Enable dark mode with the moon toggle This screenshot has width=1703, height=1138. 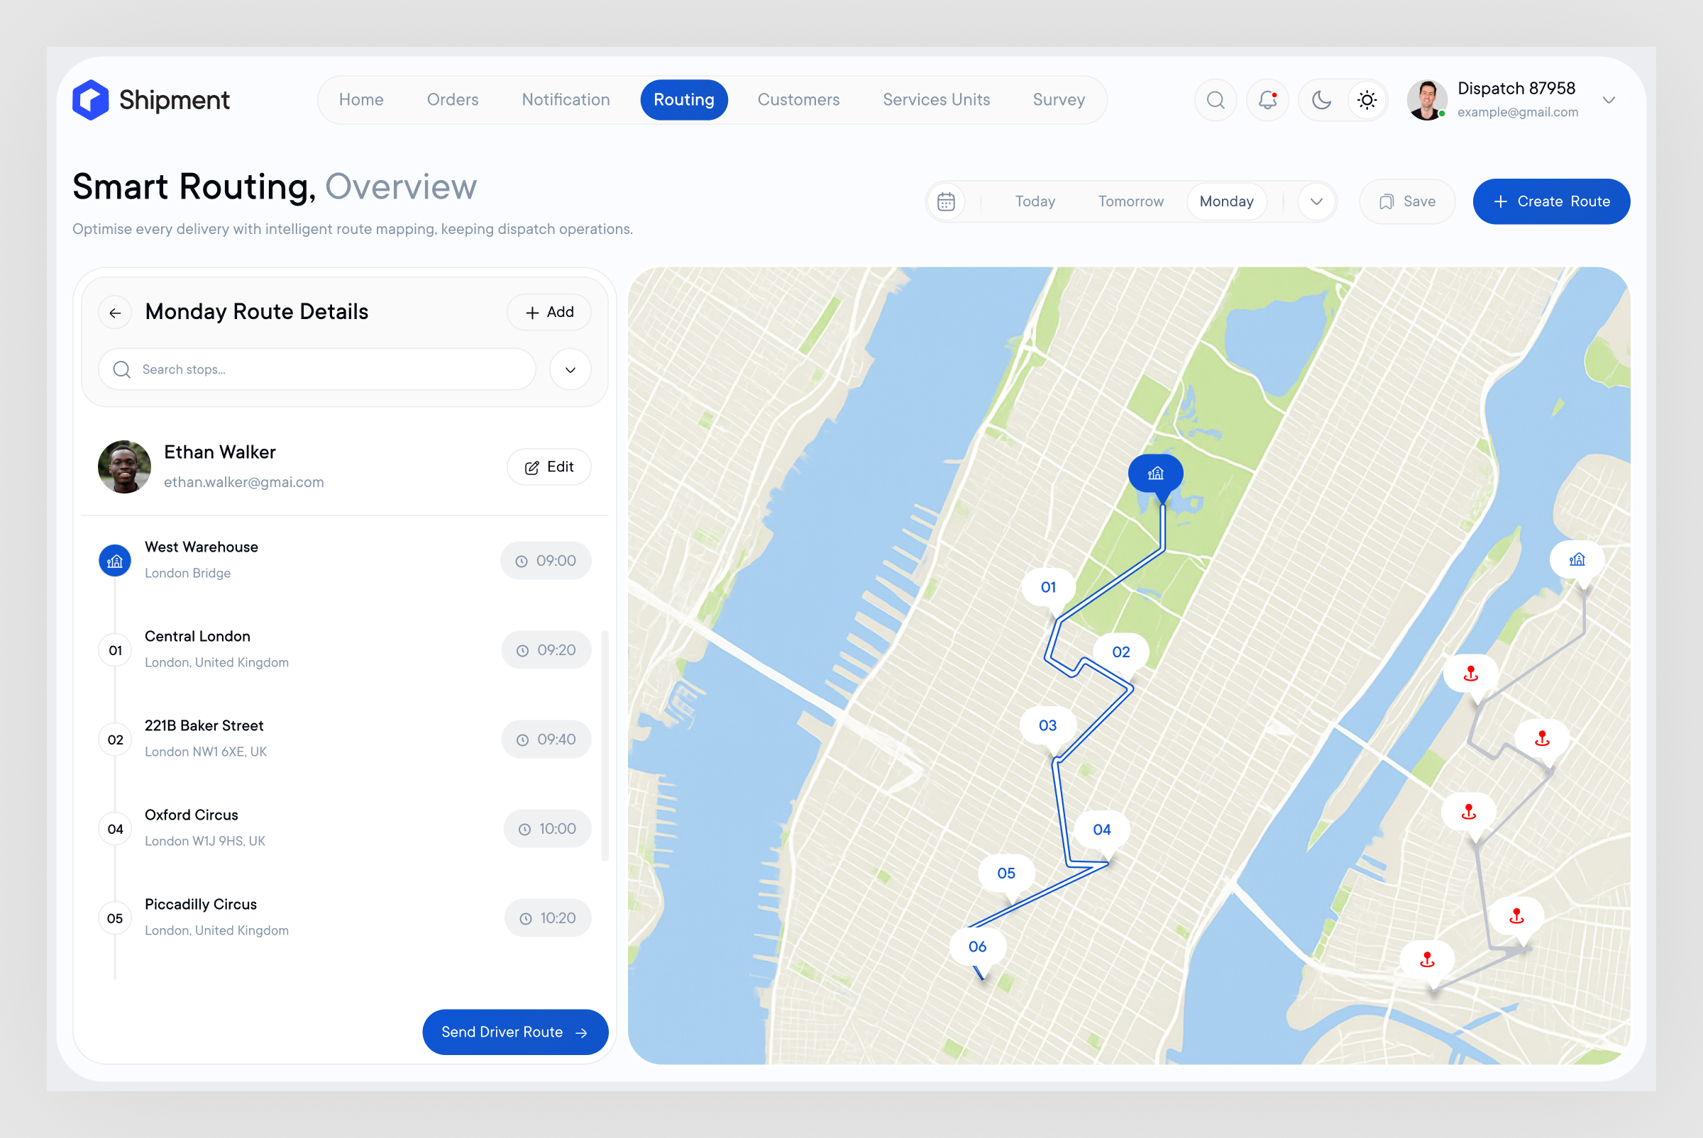1321,99
